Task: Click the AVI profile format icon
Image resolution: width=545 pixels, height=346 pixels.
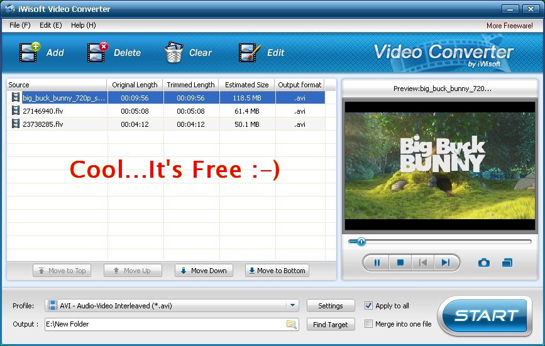Action: tap(52, 305)
